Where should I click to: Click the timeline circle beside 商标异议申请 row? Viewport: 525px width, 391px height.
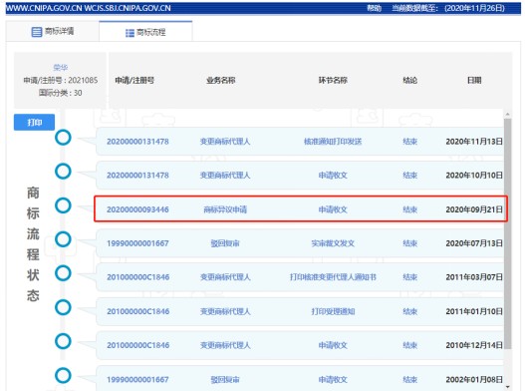click(63, 205)
